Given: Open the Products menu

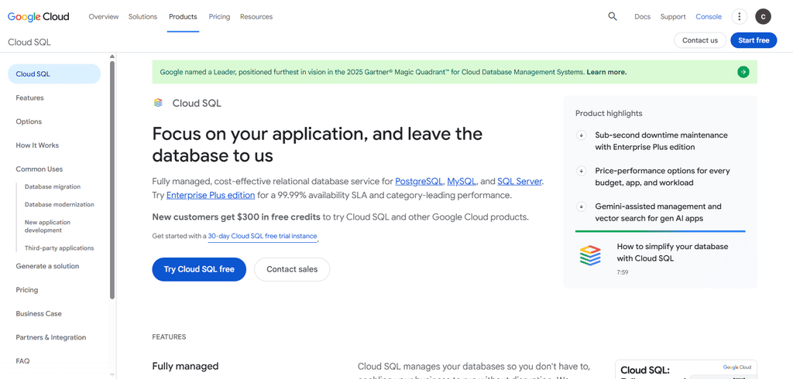Looking at the screenshot, I should tap(183, 17).
